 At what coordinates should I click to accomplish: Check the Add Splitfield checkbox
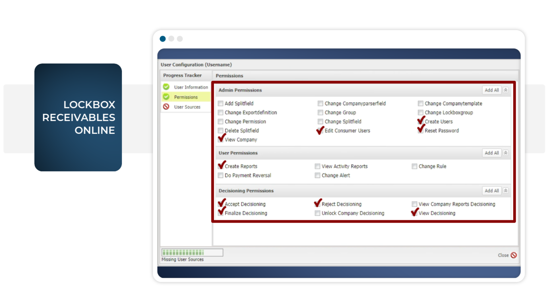220,103
